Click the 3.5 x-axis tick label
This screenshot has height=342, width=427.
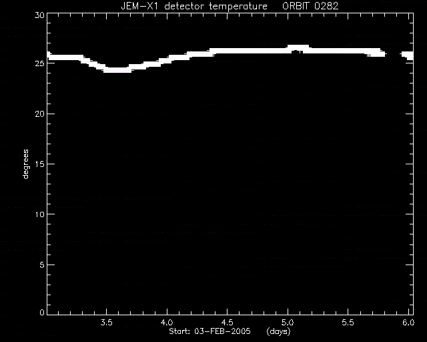(107, 323)
